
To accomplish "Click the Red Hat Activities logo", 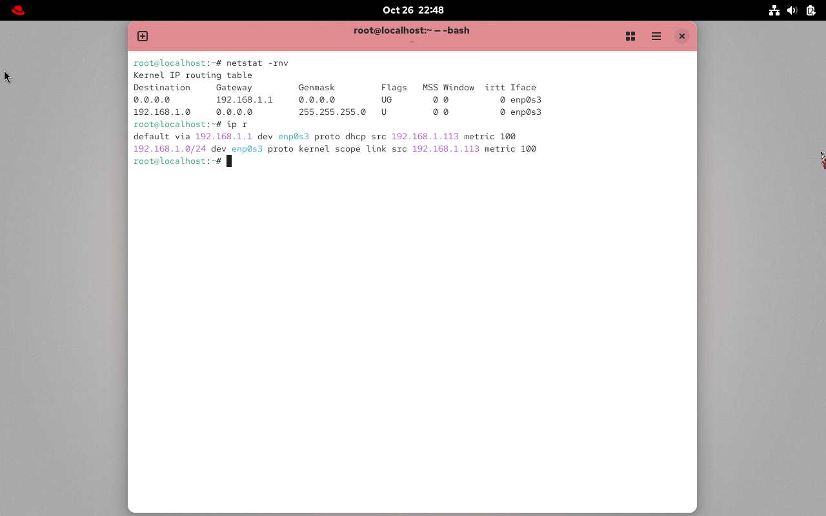I will click(x=17, y=10).
